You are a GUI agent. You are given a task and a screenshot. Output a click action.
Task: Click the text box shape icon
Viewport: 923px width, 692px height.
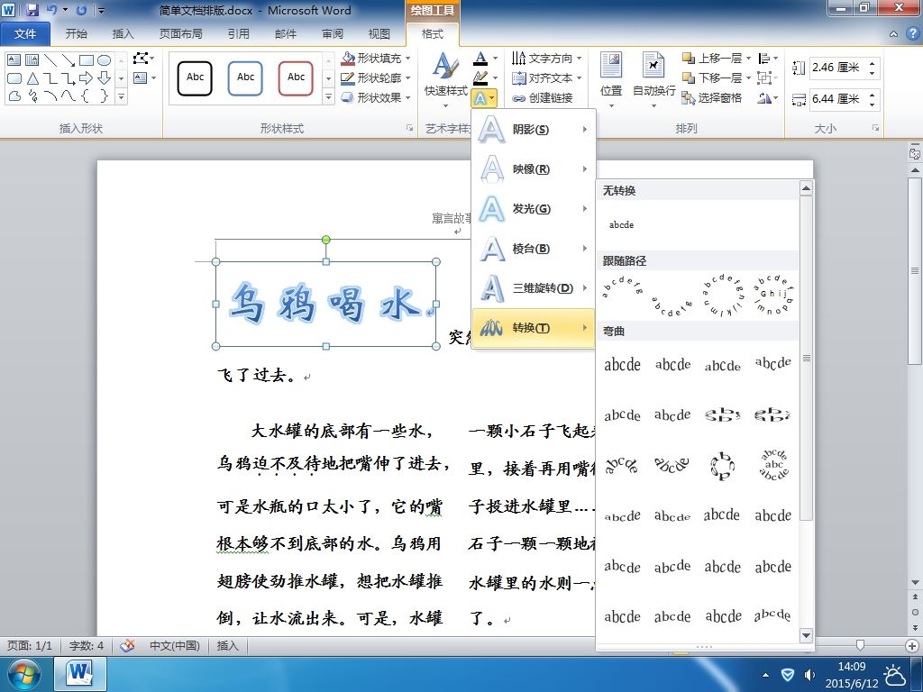[14, 60]
